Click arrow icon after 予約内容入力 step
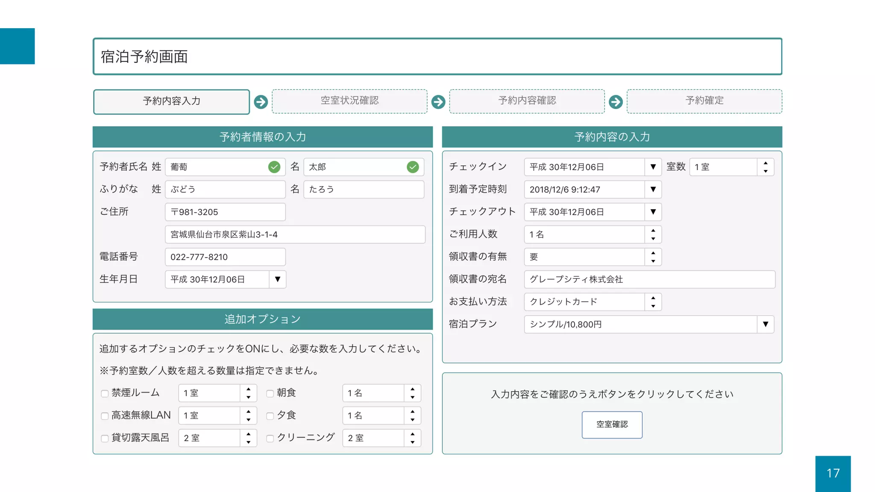875x492 pixels. tap(261, 102)
